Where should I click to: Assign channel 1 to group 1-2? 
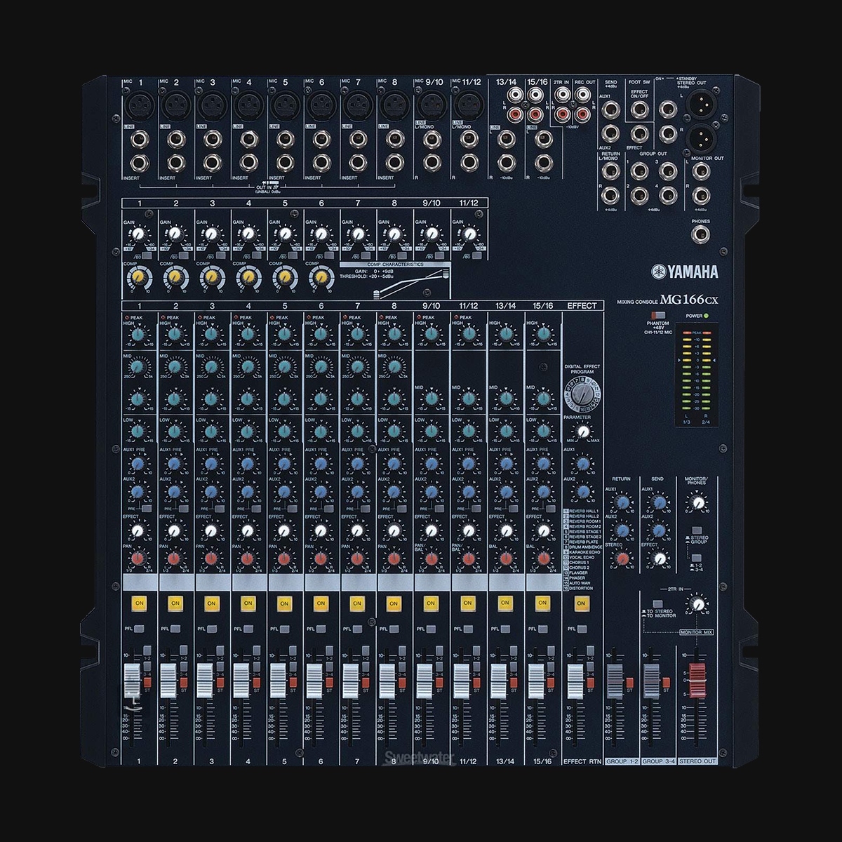[147, 650]
